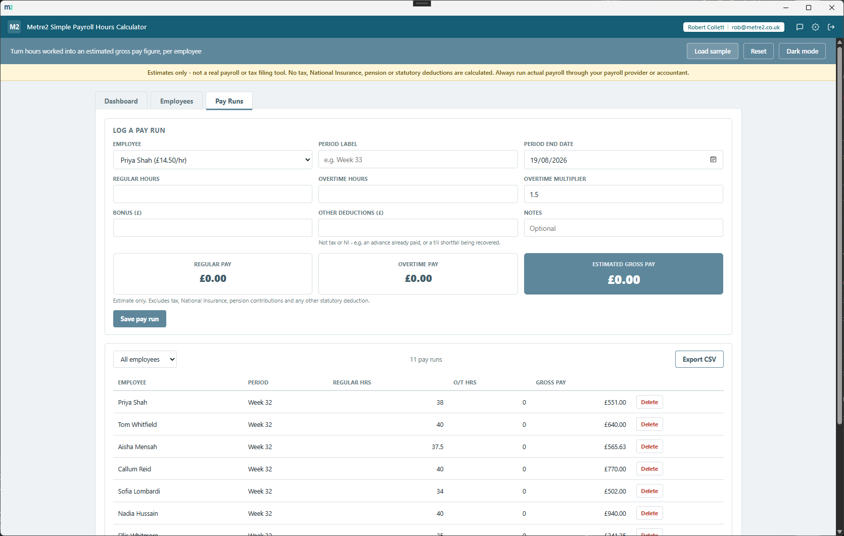
Task: Open the calendar picker icon in Period End Date
Action: point(713,160)
